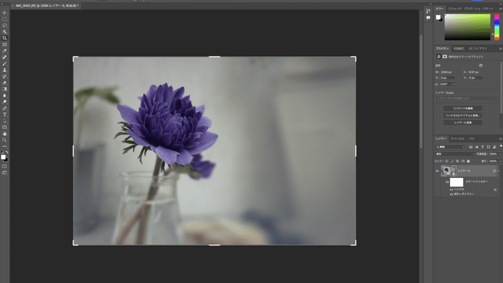Open the Edit Toolbar three-dots menu
This screenshot has width=503, height=283.
[x=4, y=147]
